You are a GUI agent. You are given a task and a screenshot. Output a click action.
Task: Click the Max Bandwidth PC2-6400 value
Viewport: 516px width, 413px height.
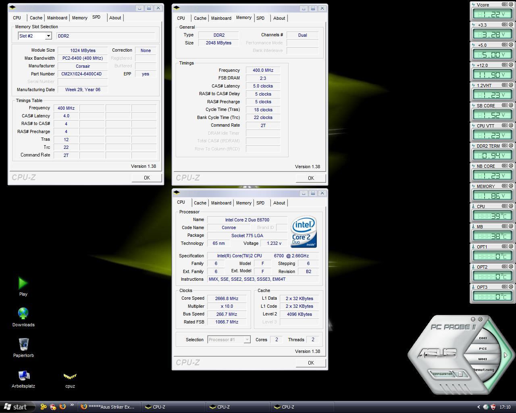[83, 58]
